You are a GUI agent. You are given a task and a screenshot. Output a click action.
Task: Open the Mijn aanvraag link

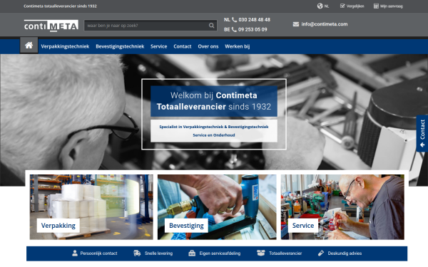tap(392, 6)
